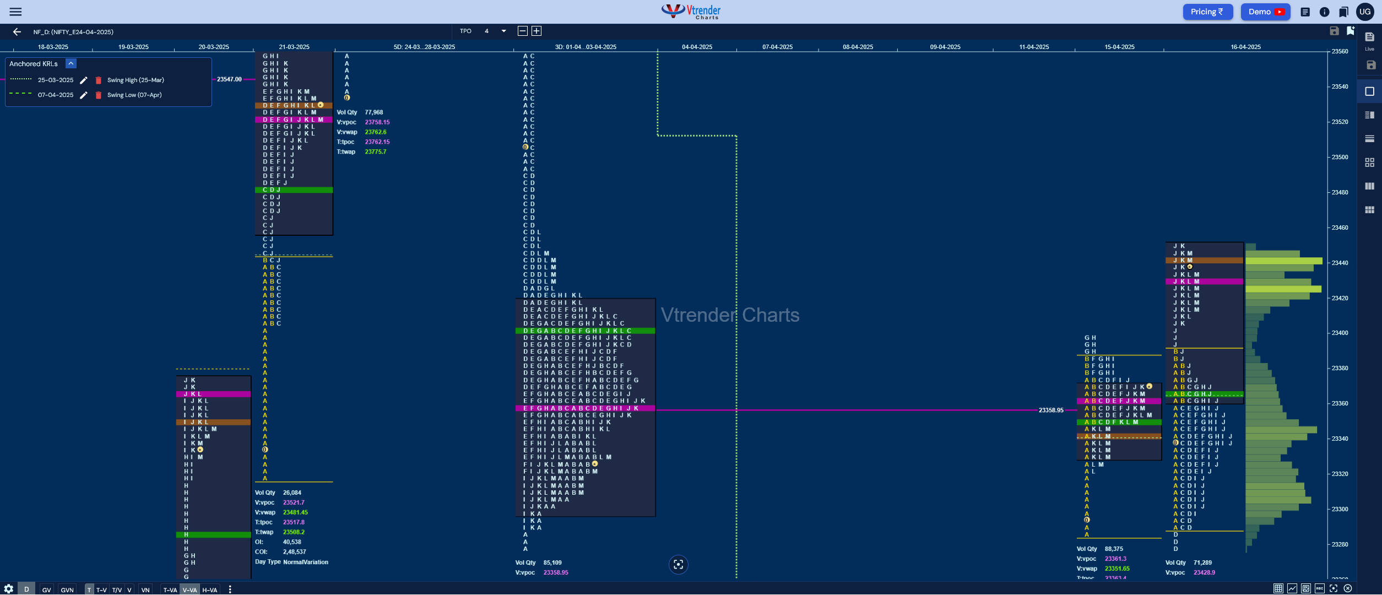Viewport: 1382px width, 595px height.
Task: Click the ABC text icon in bottom bar
Action: click(1319, 588)
